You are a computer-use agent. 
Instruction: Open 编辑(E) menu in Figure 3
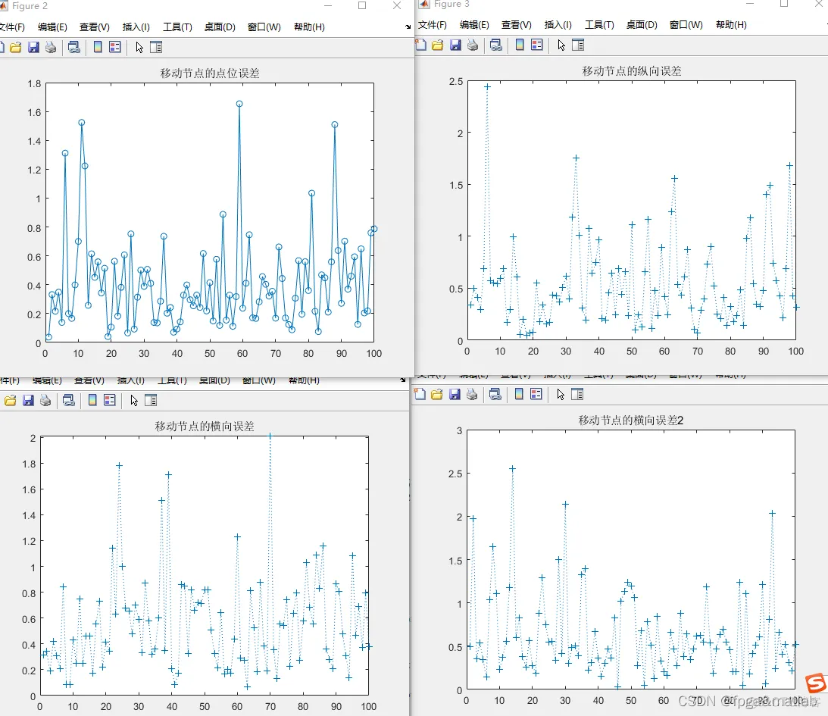(474, 25)
